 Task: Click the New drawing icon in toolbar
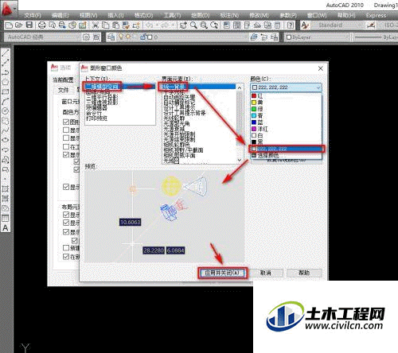point(9,25)
